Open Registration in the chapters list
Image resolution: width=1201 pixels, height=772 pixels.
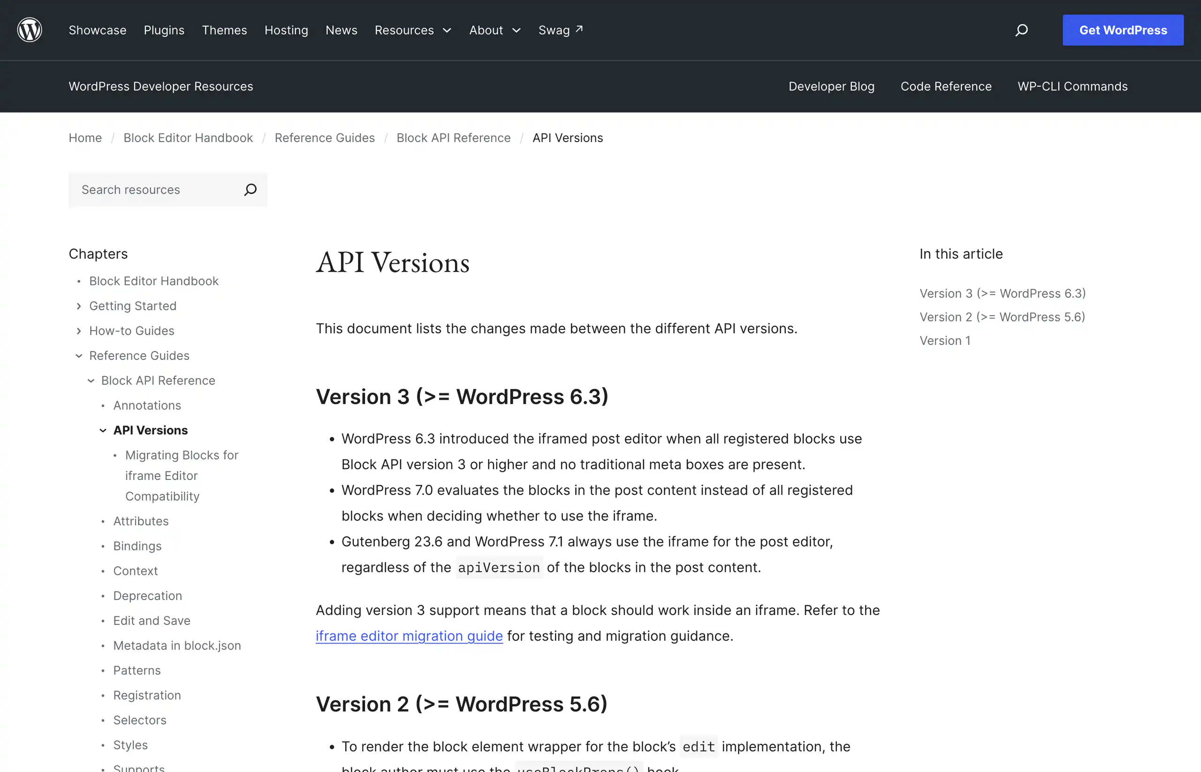(147, 695)
